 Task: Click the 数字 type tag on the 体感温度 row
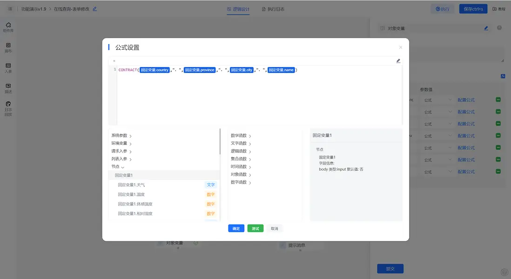point(211,204)
